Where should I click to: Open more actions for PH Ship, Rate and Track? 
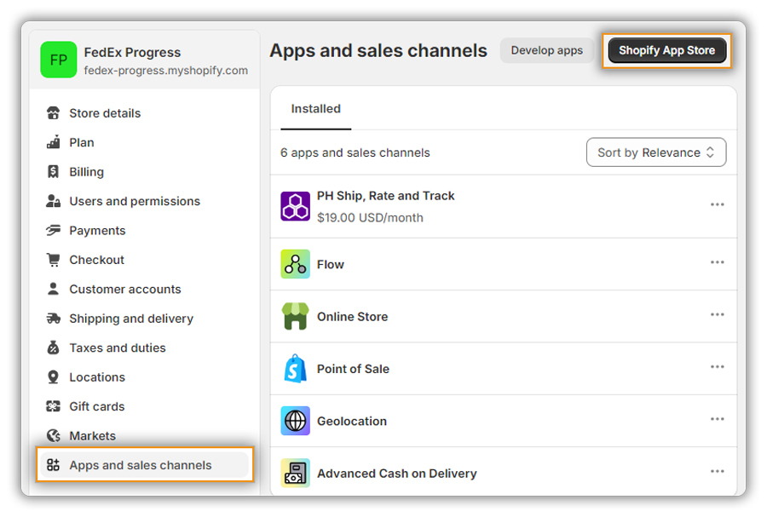717,204
